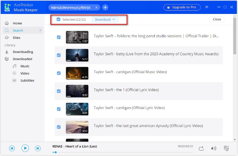Click the volume speaker icon
Viewport: 238px width, 156px height.
(214, 148)
